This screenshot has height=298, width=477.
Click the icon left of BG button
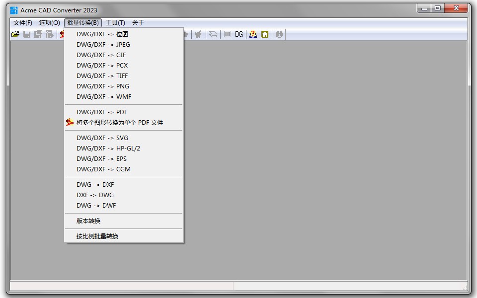[227, 34]
